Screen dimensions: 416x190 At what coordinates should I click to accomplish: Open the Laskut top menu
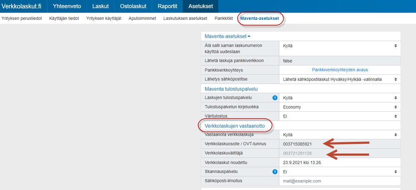100,6
